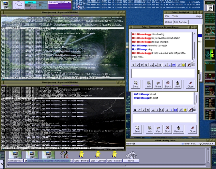The width and height of the screenshot is (216, 169).
Task: Open smiley picker in lower Gaim conversation
Action: tap(185, 110)
